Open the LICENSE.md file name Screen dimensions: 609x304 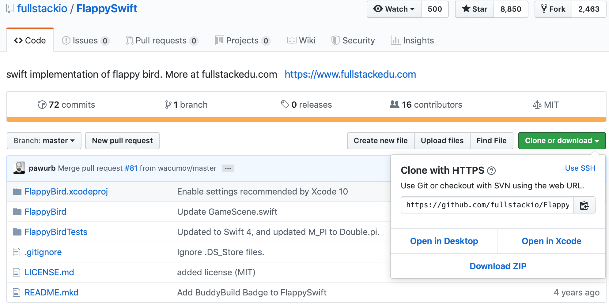click(x=49, y=272)
